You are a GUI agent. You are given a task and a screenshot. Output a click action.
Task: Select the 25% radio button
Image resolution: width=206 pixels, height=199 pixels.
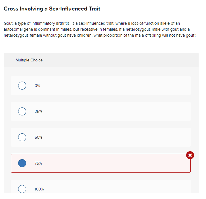[x=22, y=111]
